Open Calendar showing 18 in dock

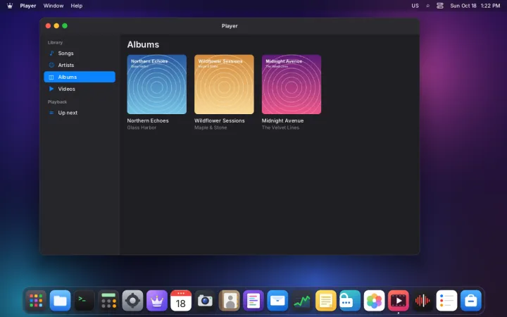click(181, 301)
